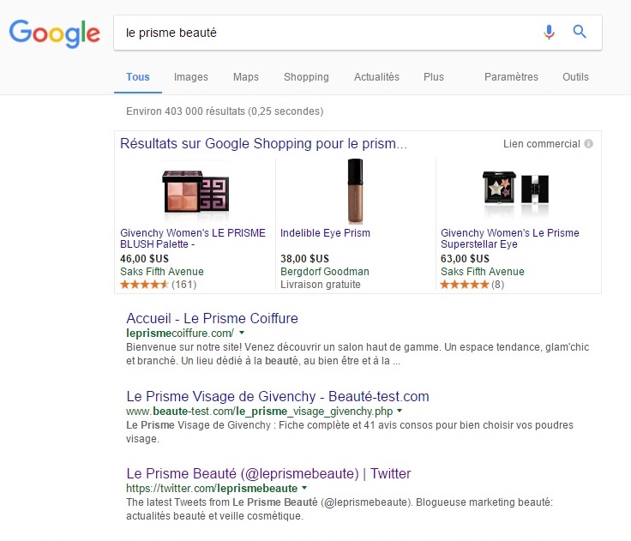Image resolution: width=631 pixels, height=541 pixels.
Task: Open Résultats sur Google Shopping heading link
Action: pos(263,144)
